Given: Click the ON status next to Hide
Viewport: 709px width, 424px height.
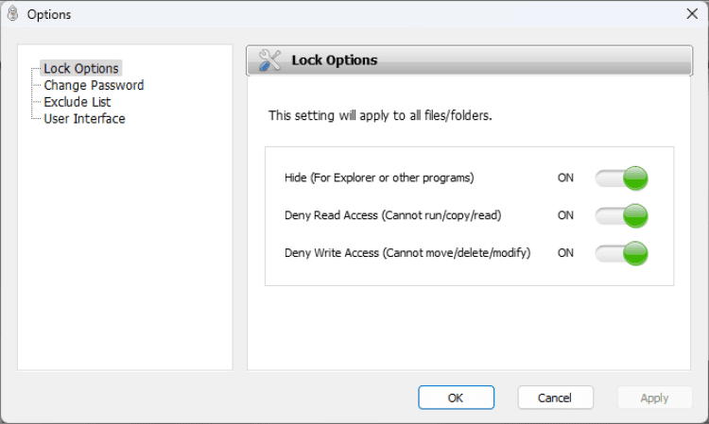Looking at the screenshot, I should click(x=565, y=178).
